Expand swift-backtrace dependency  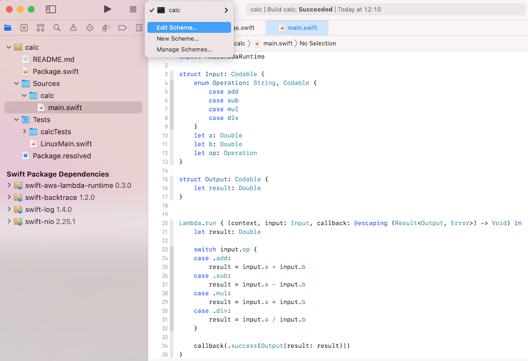pyautogui.click(x=9, y=197)
